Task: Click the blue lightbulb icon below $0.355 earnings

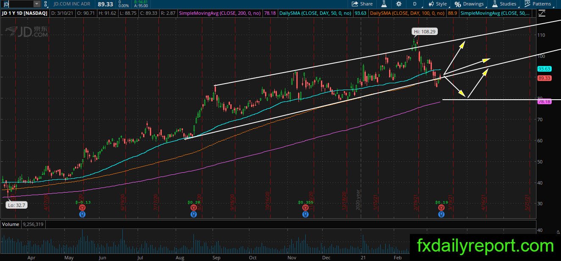Action: 305,214
